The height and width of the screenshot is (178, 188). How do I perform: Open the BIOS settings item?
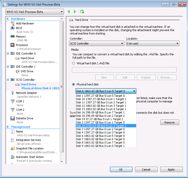[19, 28]
